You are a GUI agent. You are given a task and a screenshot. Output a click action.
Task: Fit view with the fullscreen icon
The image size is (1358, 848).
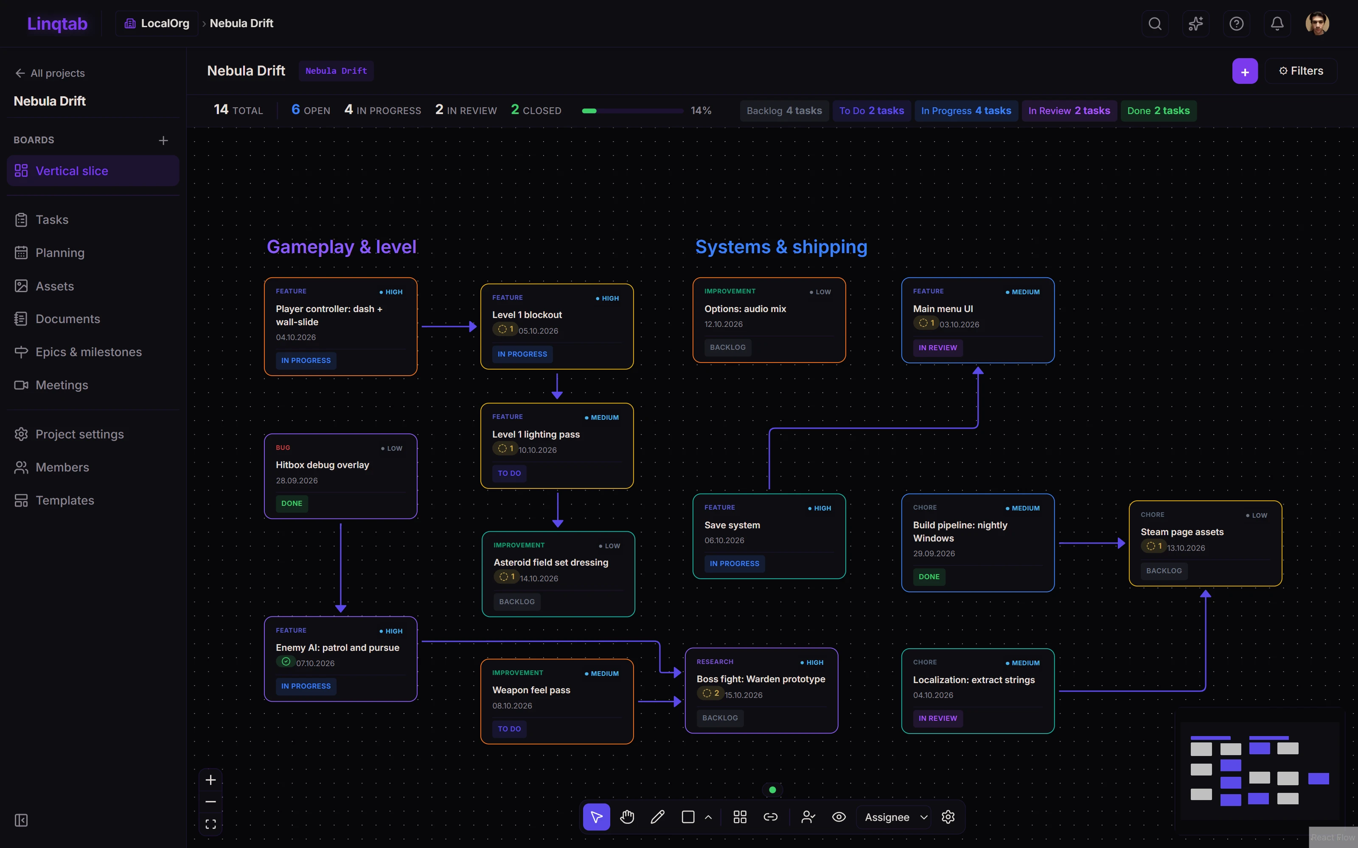tap(210, 824)
